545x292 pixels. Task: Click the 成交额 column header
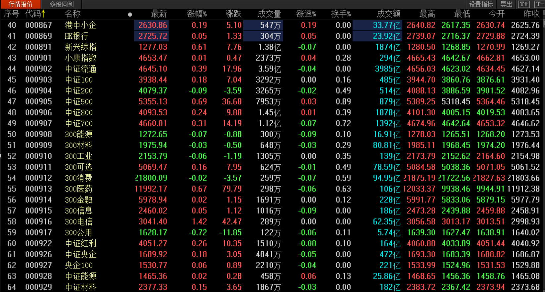pyautogui.click(x=388, y=14)
